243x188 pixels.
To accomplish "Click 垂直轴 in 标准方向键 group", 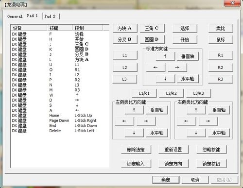I will 188,56.
